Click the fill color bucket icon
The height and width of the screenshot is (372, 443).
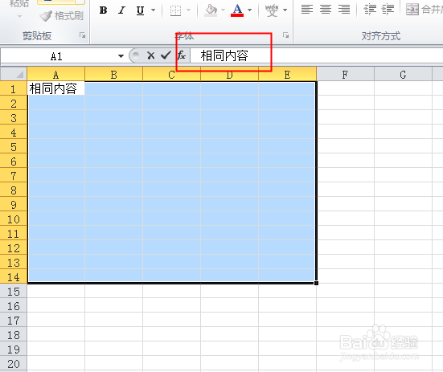(x=211, y=10)
